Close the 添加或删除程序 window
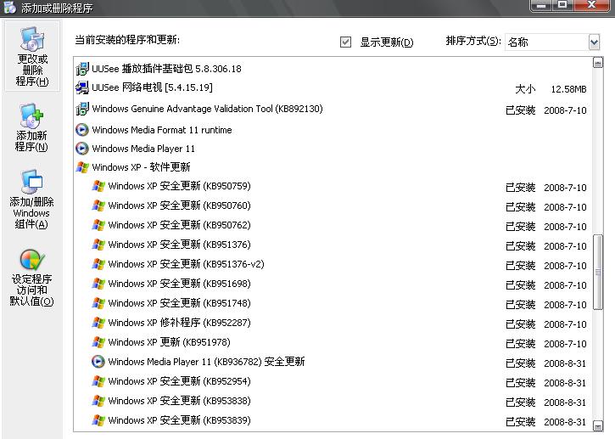 coord(591,5)
